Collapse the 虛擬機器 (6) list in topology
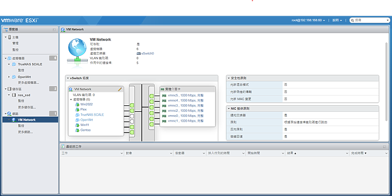Viewport: 392px width, 196px height. tap(71, 99)
